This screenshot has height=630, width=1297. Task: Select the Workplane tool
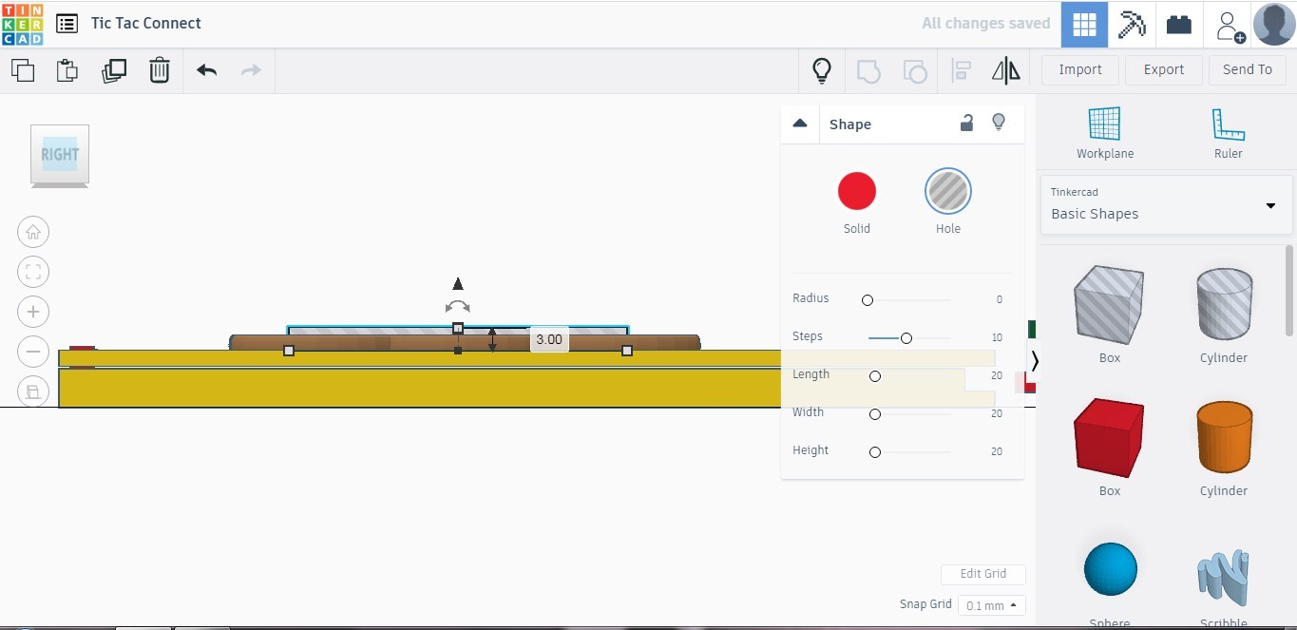pyautogui.click(x=1105, y=128)
